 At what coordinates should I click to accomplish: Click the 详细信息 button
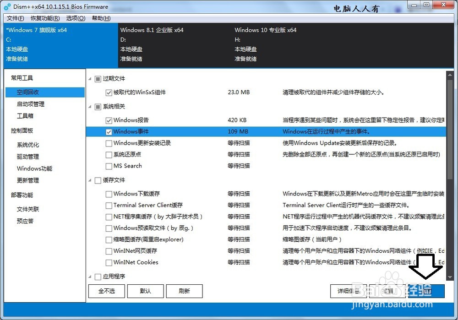349,291
